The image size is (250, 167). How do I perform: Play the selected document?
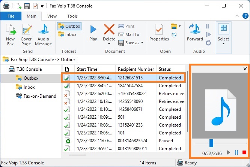(93, 33)
